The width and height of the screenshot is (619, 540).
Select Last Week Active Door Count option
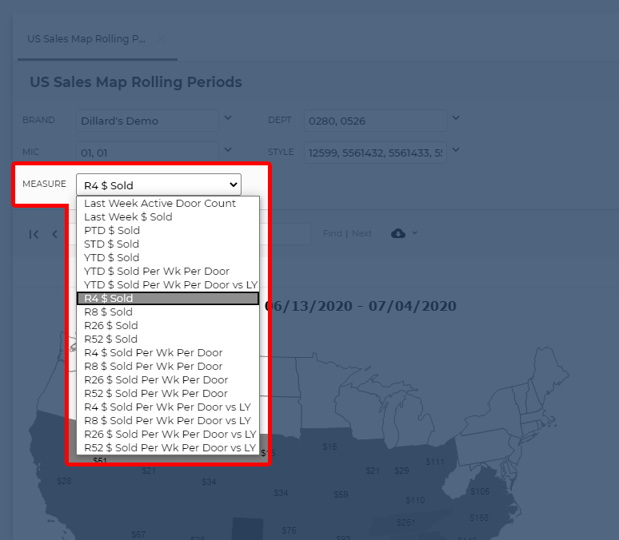coord(160,204)
